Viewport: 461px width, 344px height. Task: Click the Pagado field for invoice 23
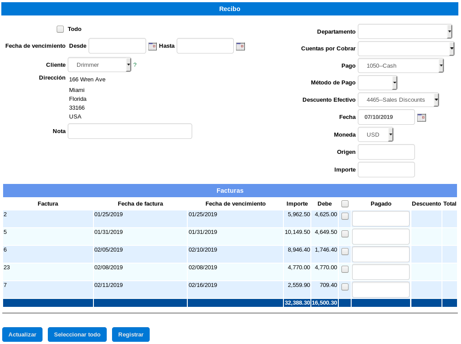[x=381, y=272]
